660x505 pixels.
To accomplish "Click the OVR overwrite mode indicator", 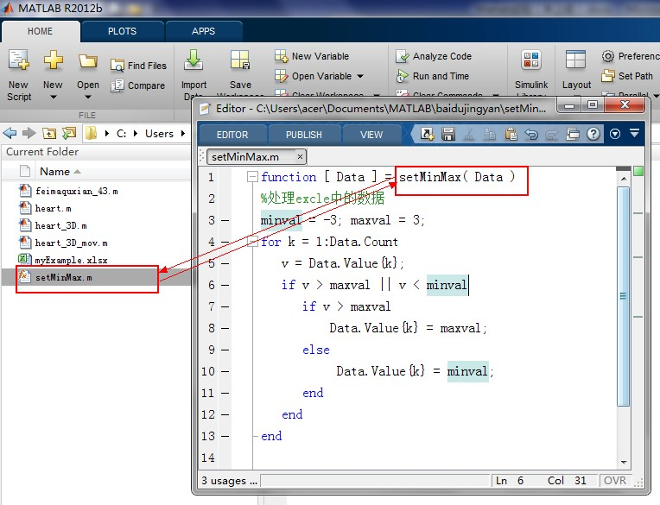I will pyautogui.click(x=615, y=481).
